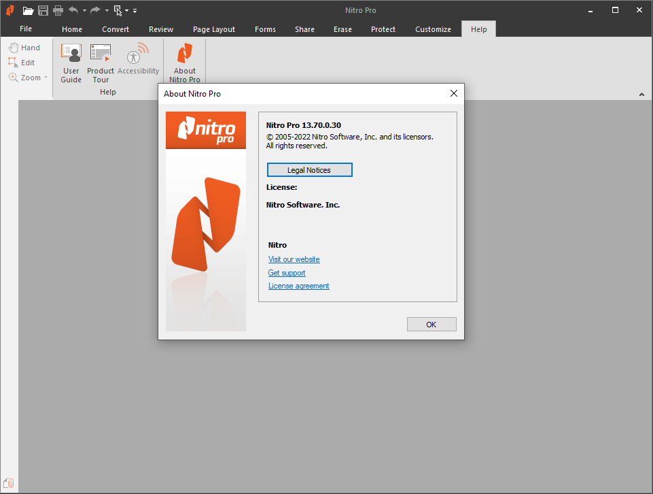
Task: Close the About Nitro Pro dialog
Action: (x=454, y=93)
